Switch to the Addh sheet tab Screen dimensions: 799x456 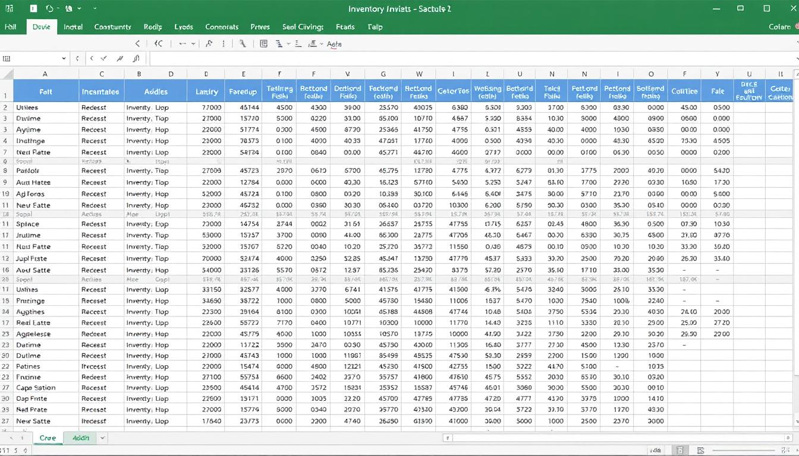pyautogui.click(x=80, y=438)
